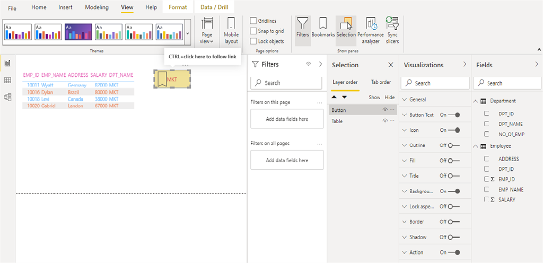This screenshot has height=263, width=543.
Task: Open the Sync slicers pane
Action: [392, 31]
